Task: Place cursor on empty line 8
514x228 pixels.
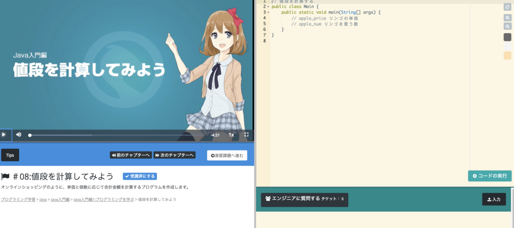Action: (x=370, y=41)
